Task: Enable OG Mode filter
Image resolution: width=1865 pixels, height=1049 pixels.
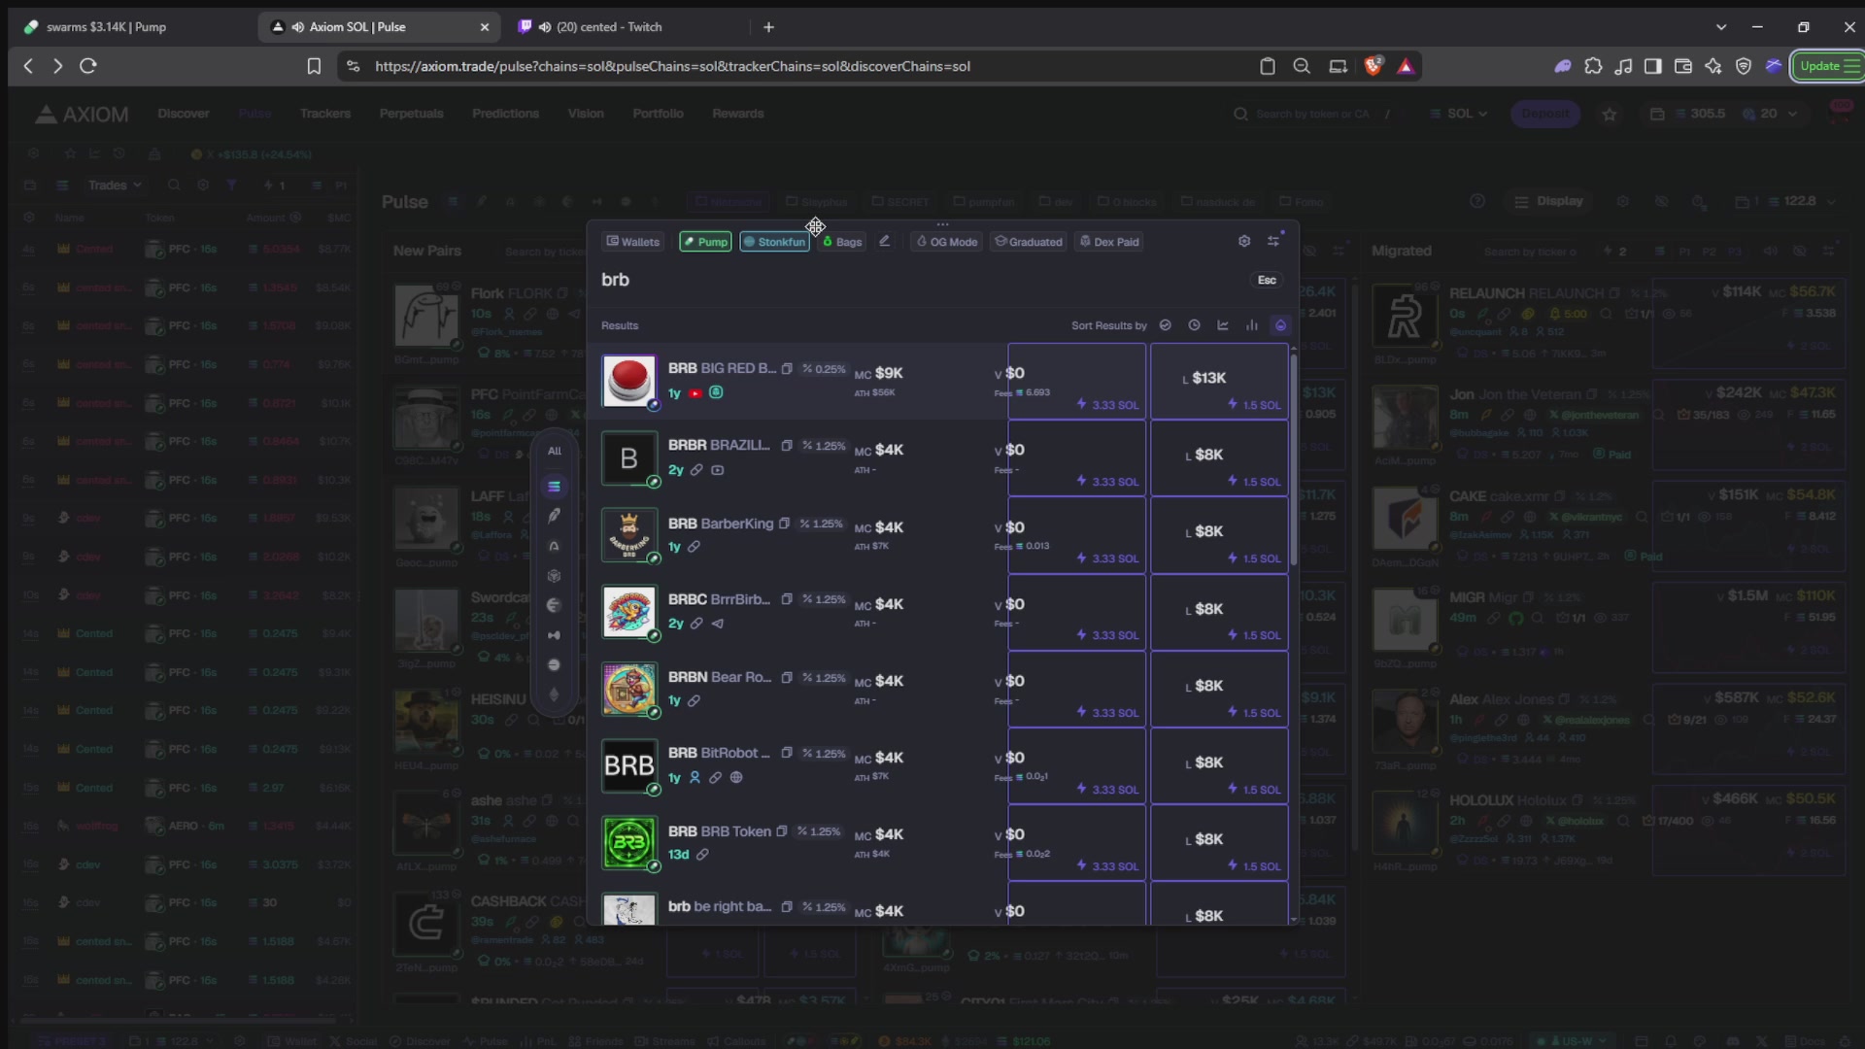Action: tap(947, 242)
